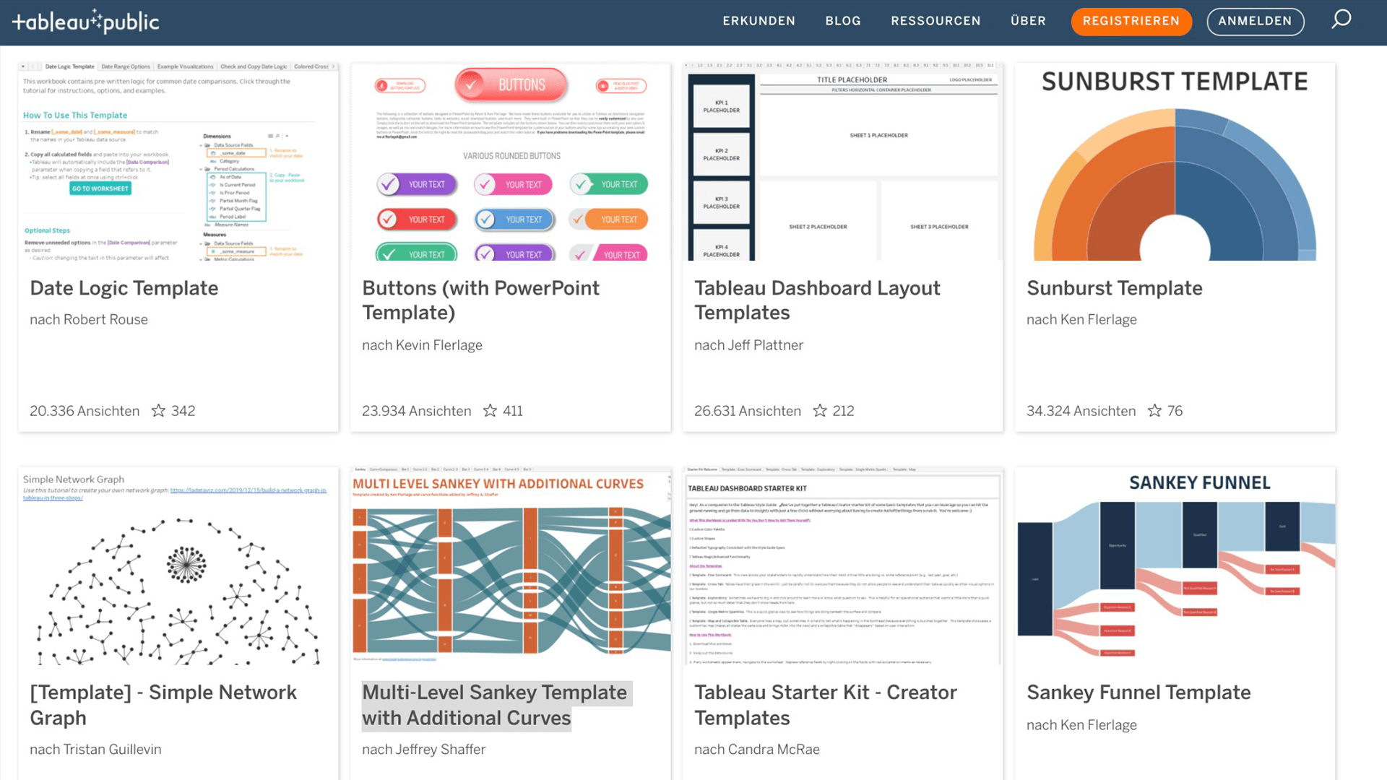Favorite the Sunburst Template with star
Screen dimensions: 1387x780
(x=1154, y=411)
